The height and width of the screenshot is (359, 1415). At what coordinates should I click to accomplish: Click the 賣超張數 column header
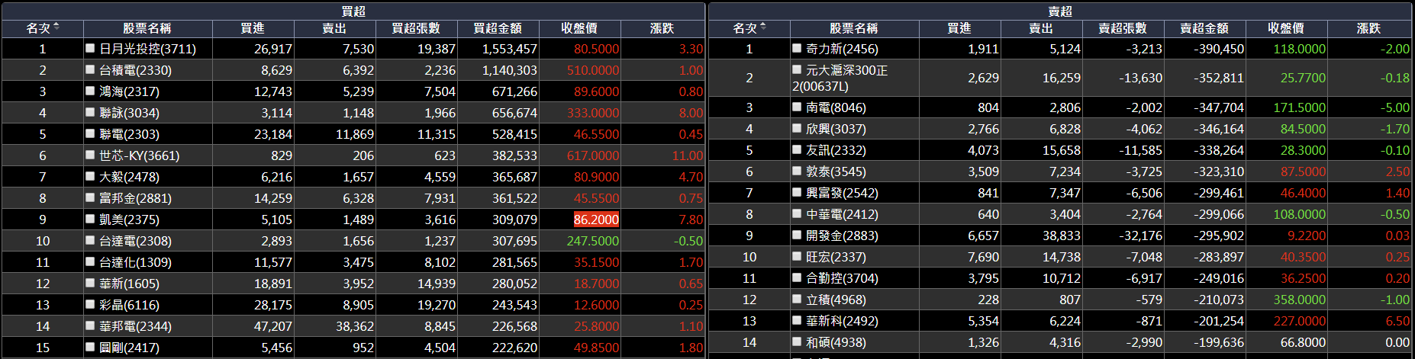(1123, 28)
